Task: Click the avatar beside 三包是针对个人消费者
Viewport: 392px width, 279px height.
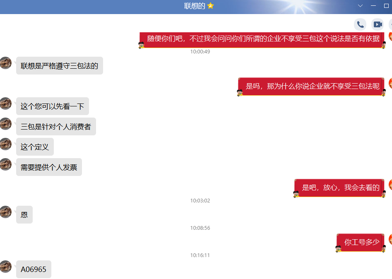Action: (5, 124)
